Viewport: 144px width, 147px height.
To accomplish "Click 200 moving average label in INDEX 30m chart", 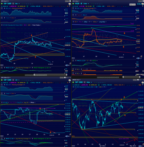I will pyautogui.click(x=101, y=87).
